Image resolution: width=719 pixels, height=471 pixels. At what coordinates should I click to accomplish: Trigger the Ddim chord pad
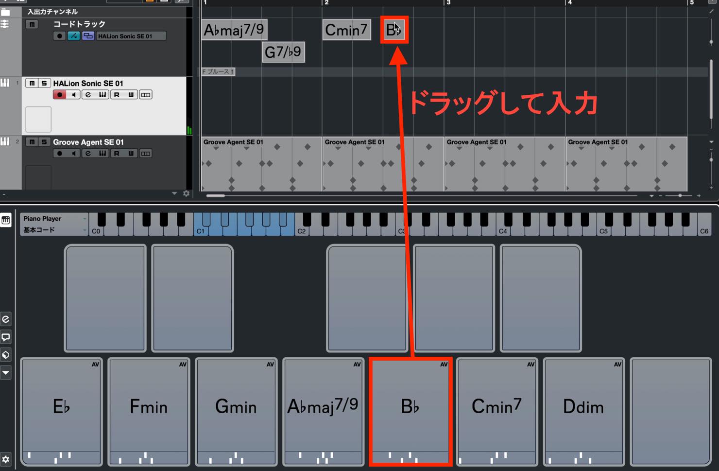(583, 412)
